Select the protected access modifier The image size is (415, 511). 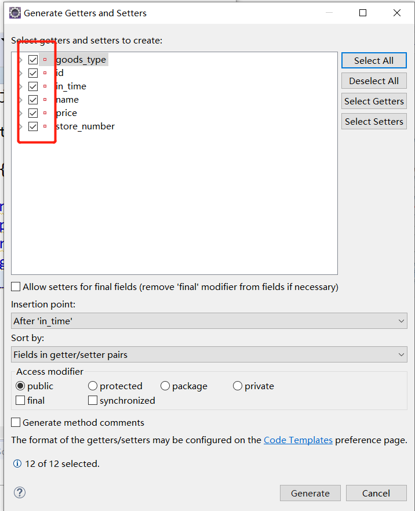(93, 386)
